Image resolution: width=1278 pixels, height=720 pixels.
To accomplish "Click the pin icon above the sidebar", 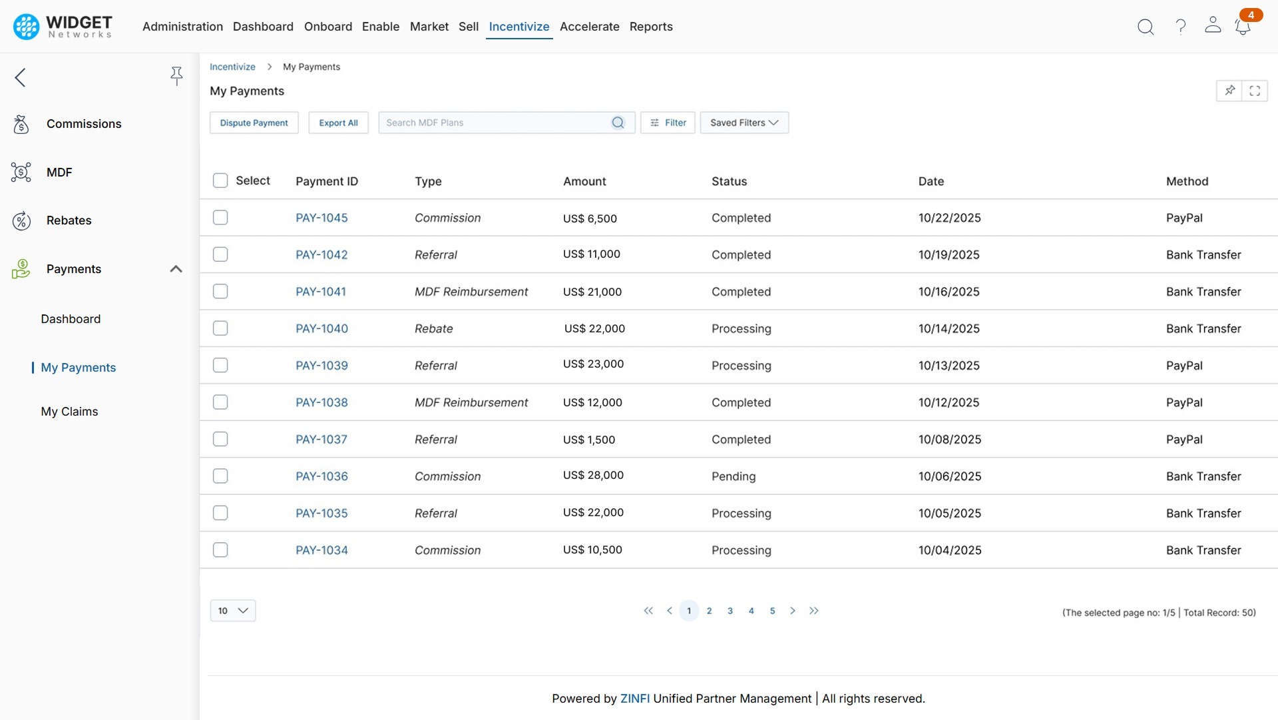I will [176, 76].
